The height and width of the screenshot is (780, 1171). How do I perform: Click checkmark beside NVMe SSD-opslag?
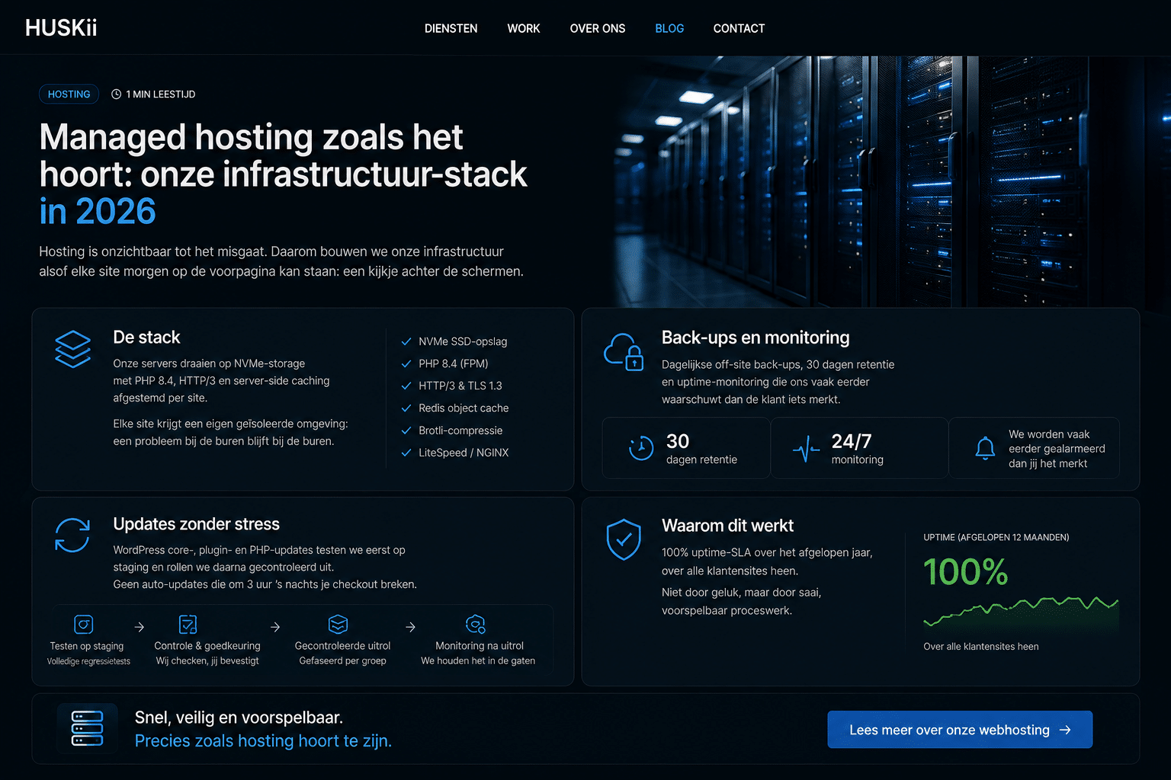(x=406, y=342)
